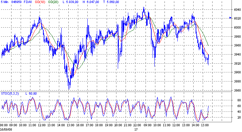242x132 pixels.
Task: Click the stochastic value 'L 60,90'
Action: (x=31, y=94)
